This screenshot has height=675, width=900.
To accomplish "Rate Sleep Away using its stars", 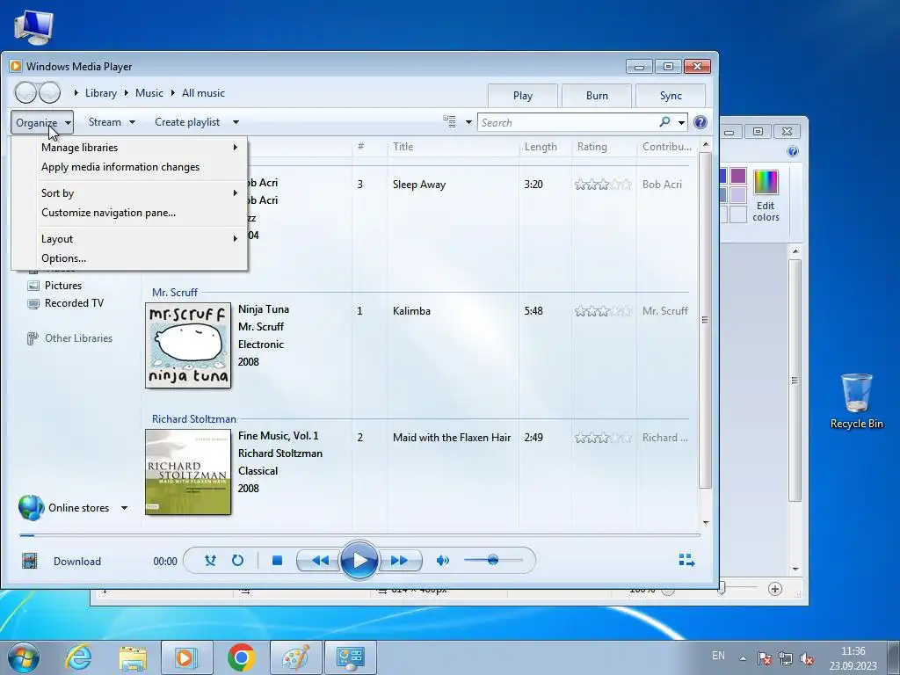I will point(603,185).
